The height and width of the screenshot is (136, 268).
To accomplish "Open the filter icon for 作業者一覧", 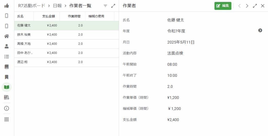I will tap(105, 6).
